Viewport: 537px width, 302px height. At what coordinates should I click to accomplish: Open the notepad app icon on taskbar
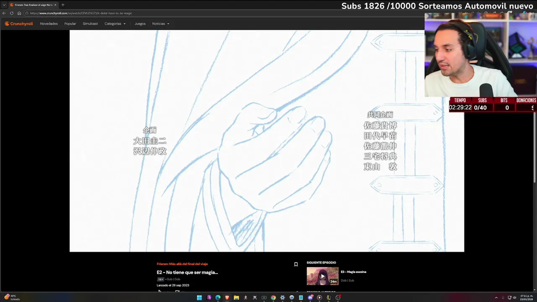click(x=301, y=298)
